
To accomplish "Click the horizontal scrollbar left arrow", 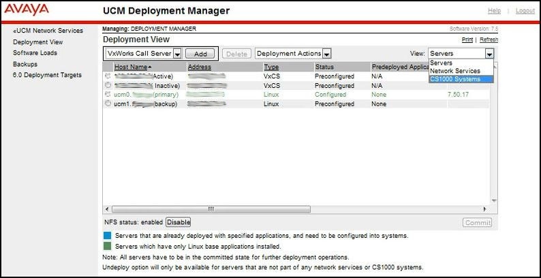I will 107,209.
